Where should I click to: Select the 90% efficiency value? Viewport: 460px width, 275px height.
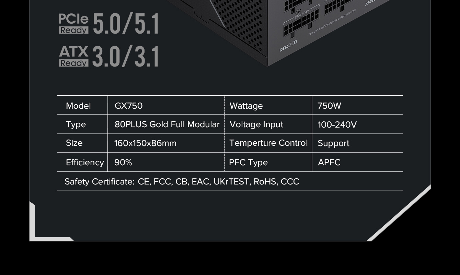pyautogui.click(x=123, y=163)
